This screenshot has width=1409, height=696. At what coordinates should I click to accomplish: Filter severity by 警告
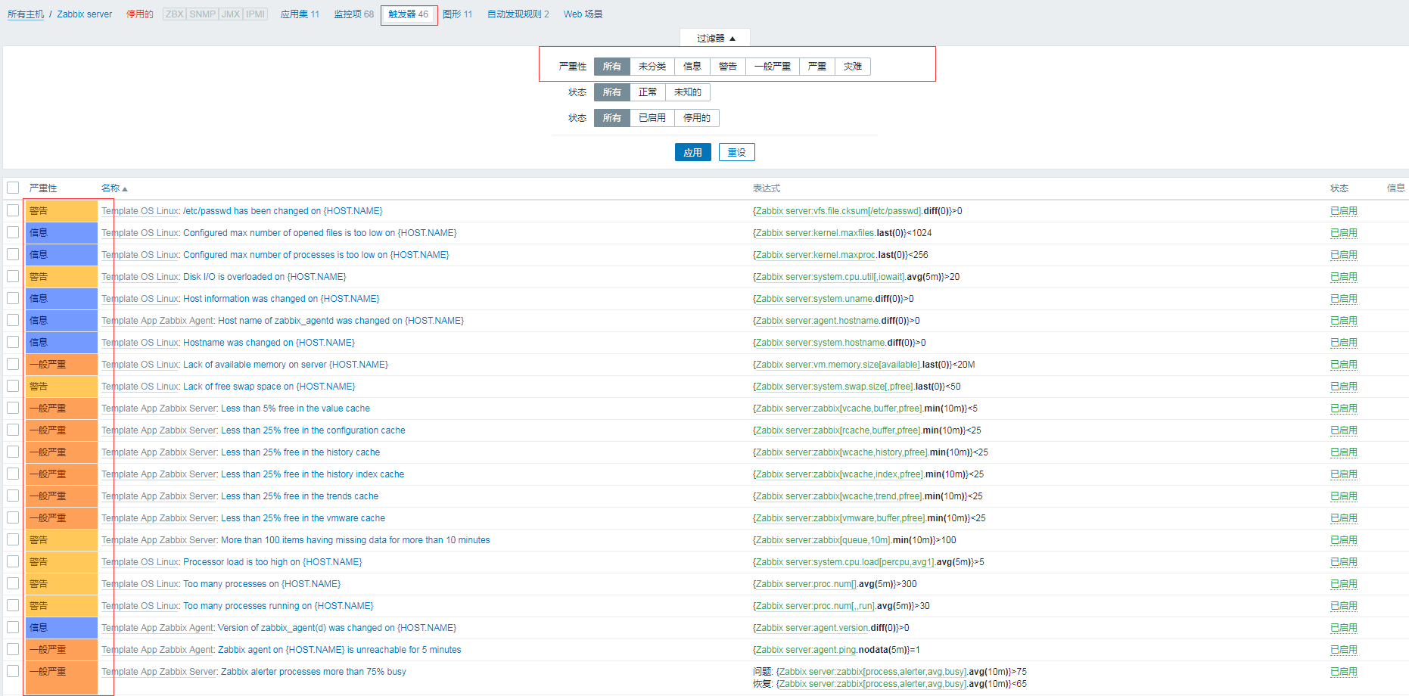(728, 67)
